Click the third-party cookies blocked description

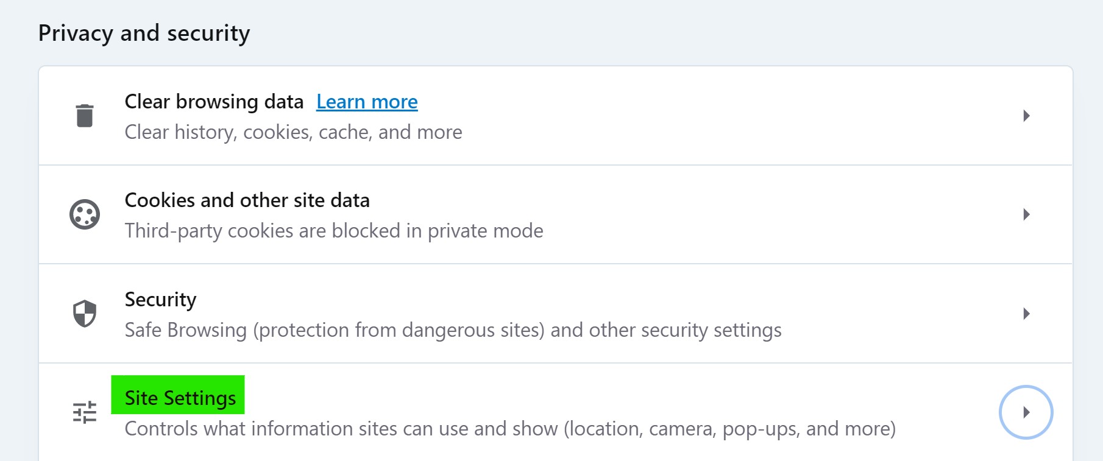[333, 231]
